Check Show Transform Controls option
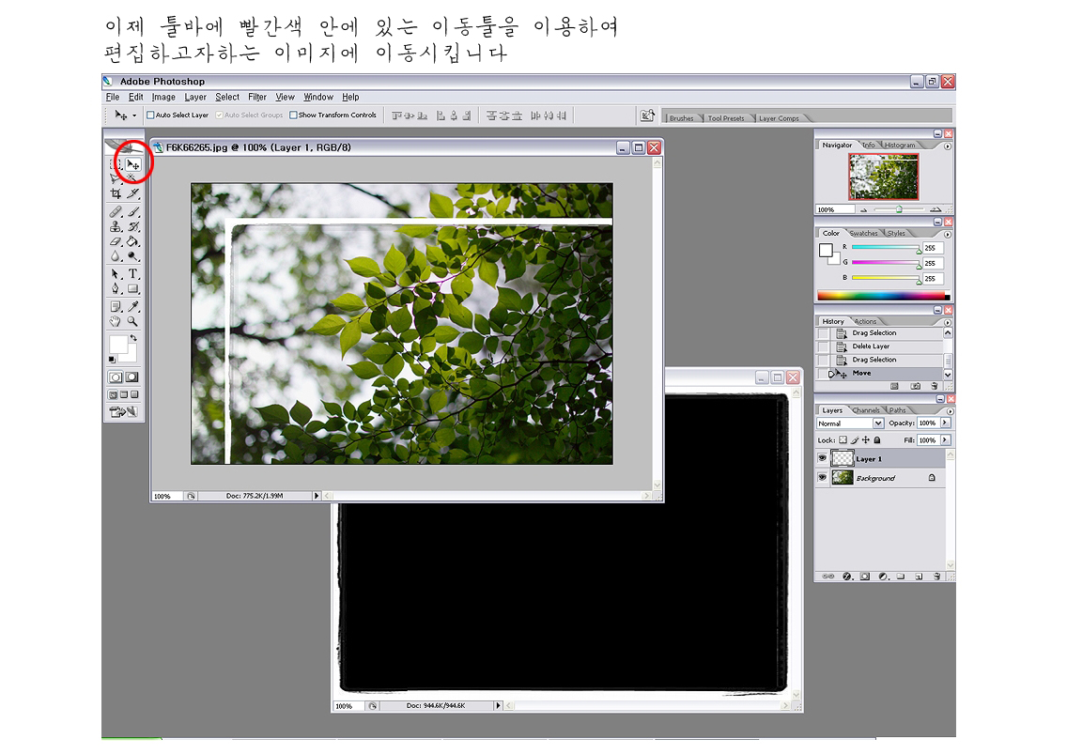Screen dimensions: 1067x754 [x=293, y=115]
